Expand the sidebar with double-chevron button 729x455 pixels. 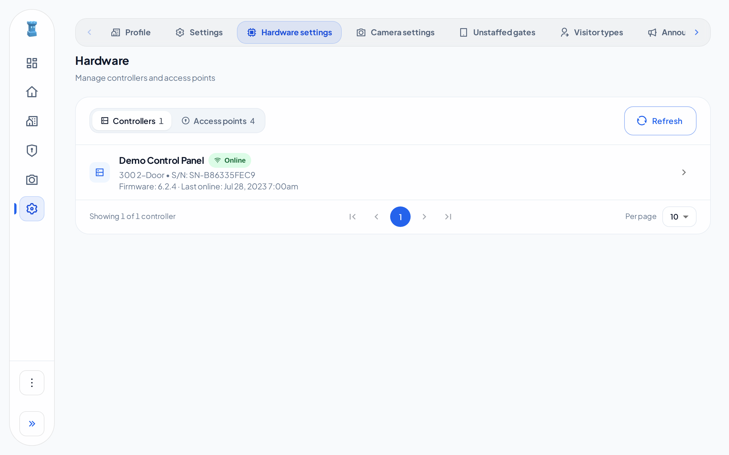32,424
